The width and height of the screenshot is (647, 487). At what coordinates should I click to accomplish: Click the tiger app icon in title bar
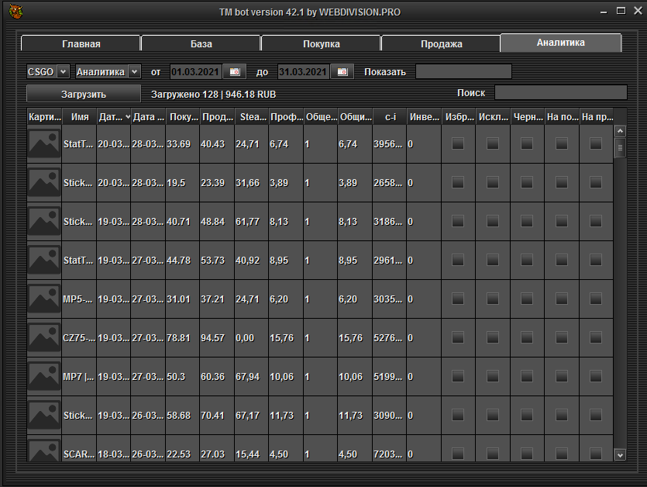[14, 12]
